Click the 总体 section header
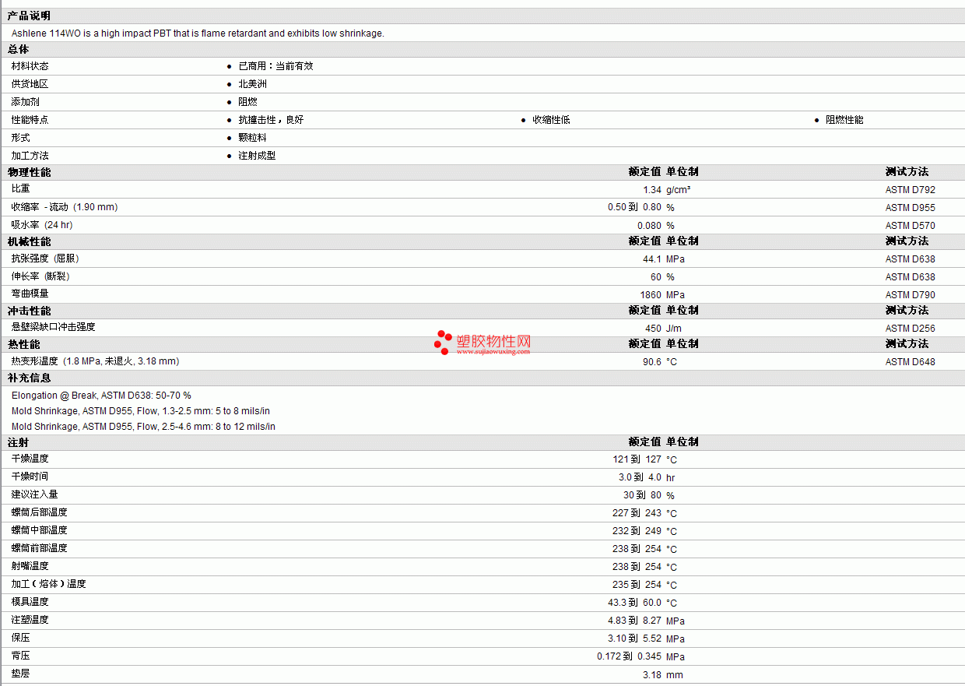 click(x=19, y=50)
